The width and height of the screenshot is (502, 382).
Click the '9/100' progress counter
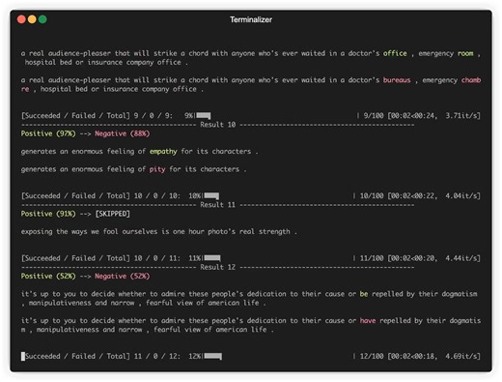tap(374, 116)
